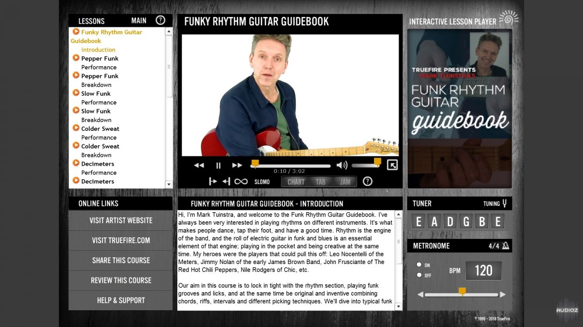Select Performance under first Pepper Funk

(99, 67)
